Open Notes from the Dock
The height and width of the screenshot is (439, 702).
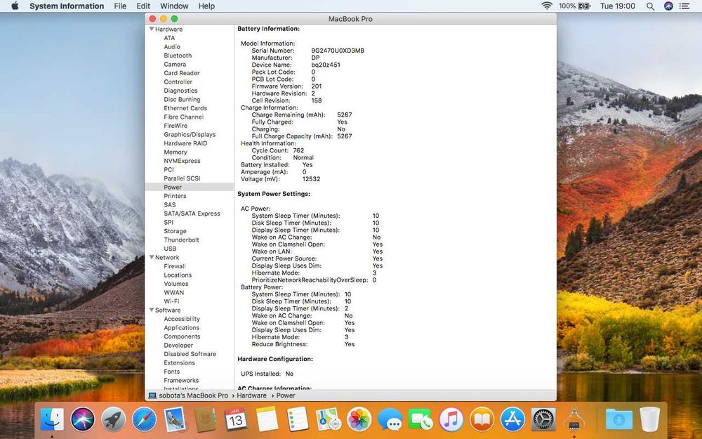[x=267, y=420]
